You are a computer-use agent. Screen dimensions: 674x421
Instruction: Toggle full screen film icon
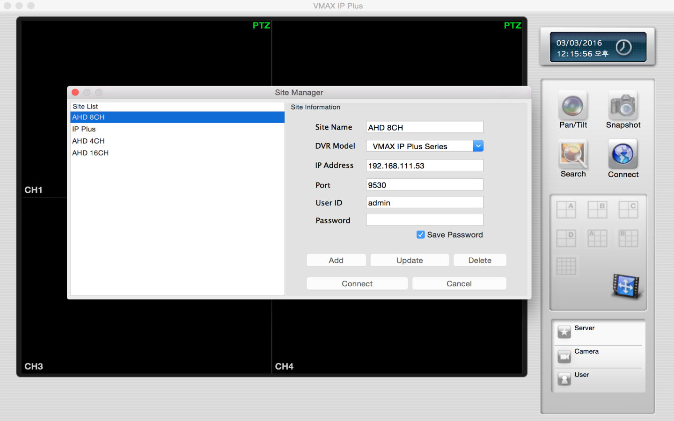(626, 285)
